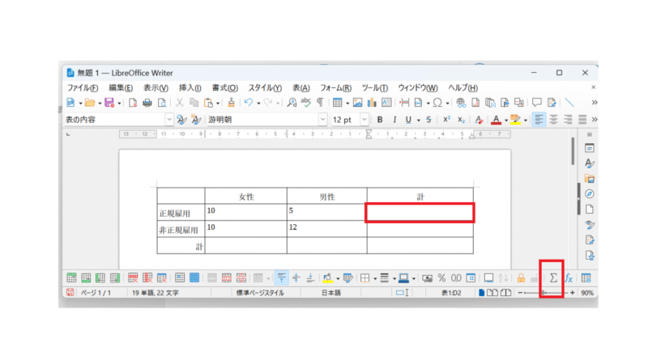Toggle Italic formatting
The width and height of the screenshot is (648, 364).
[394, 120]
